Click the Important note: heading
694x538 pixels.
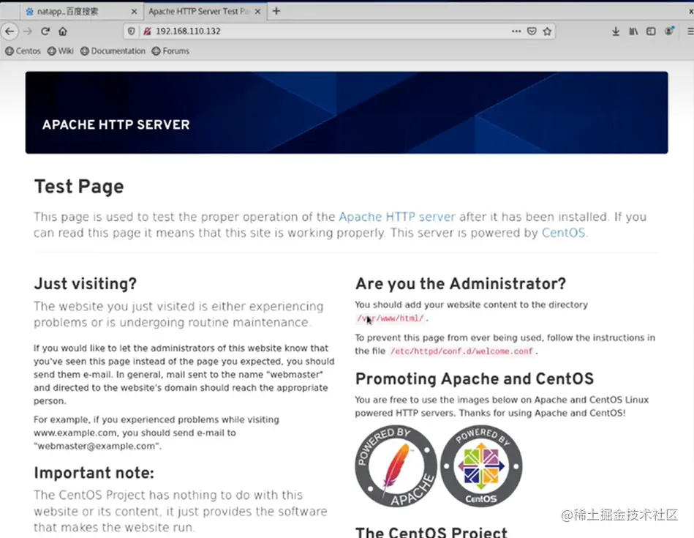tap(94, 473)
